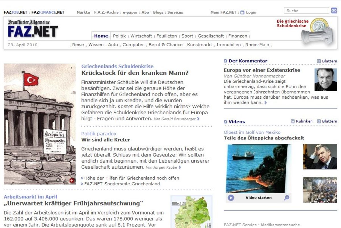Open the Auto section
The width and height of the screenshot is (341, 228).
pyautogui.click(x=113, y=45)
